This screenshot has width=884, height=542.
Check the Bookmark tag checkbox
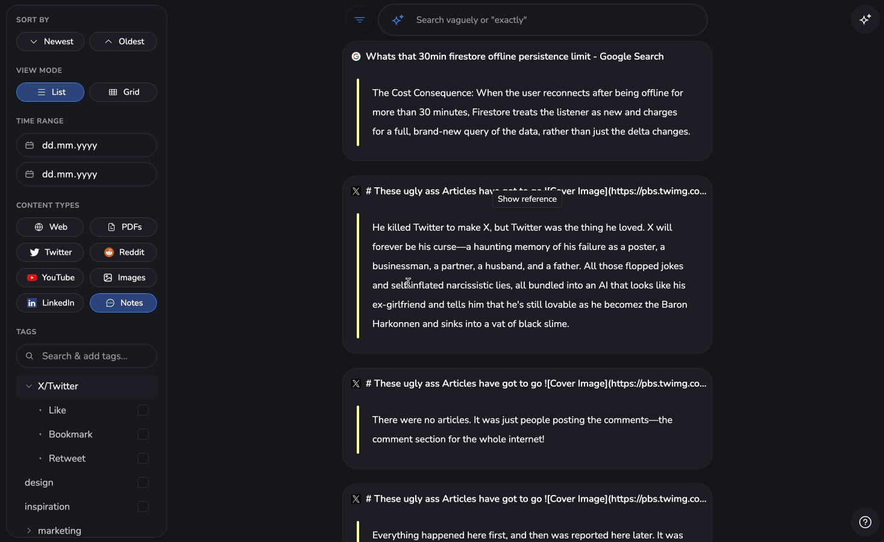coord(143,434)
